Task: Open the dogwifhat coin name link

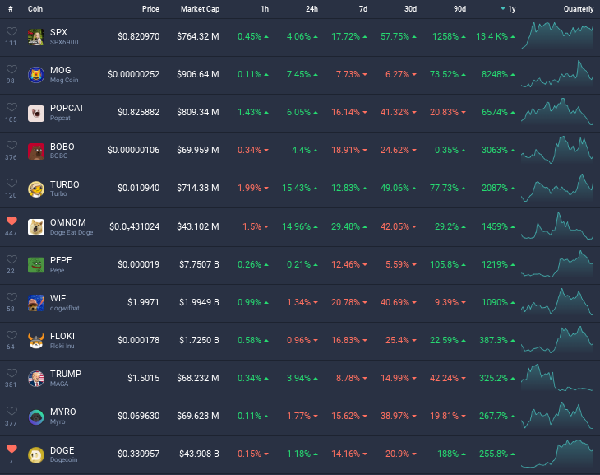Action: tap(65, 308)
